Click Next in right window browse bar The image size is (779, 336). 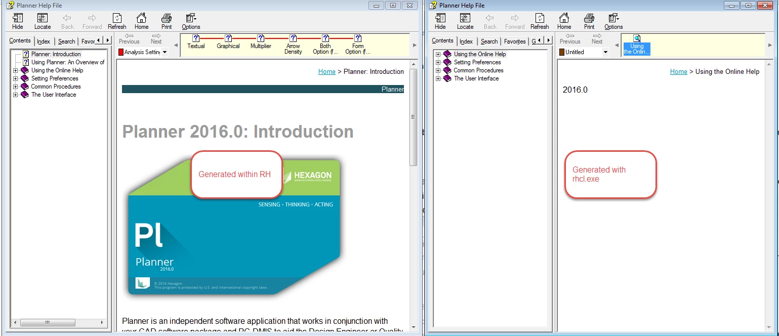(x=597, y=39)
